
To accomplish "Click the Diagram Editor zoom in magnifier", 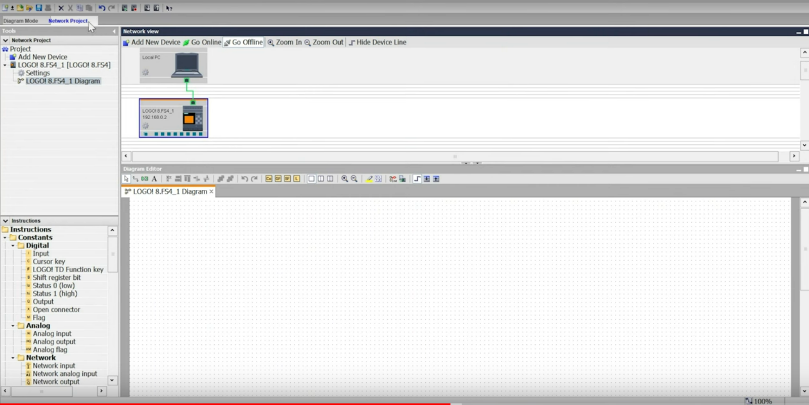I will click(x=344, y=179).
